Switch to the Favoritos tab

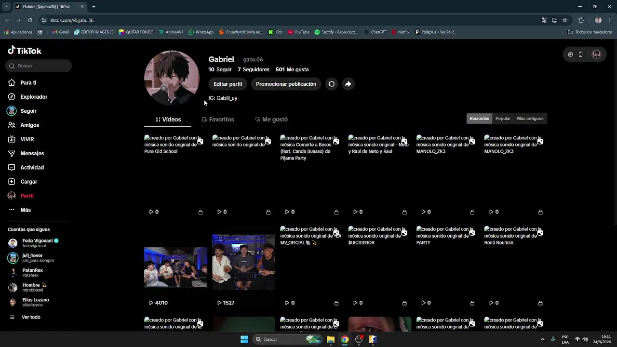[x=218, y=120]
